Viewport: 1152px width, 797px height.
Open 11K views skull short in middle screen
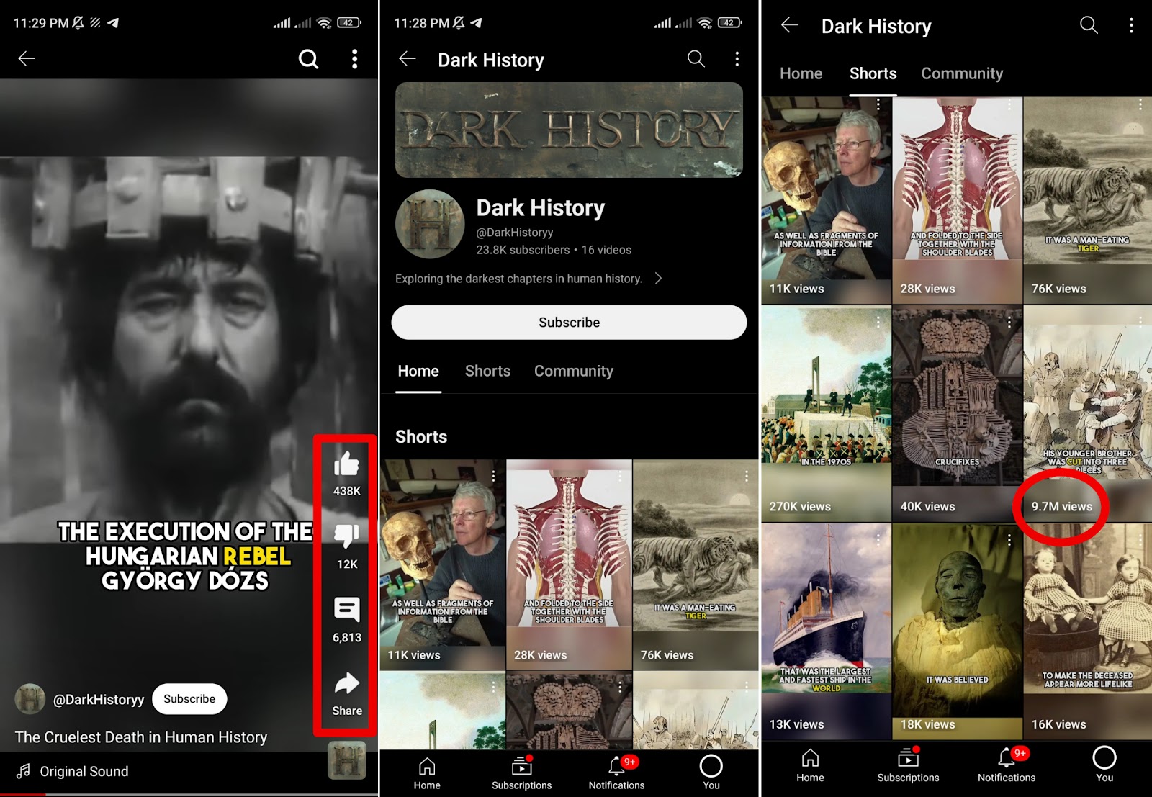(x=442, y=565)
